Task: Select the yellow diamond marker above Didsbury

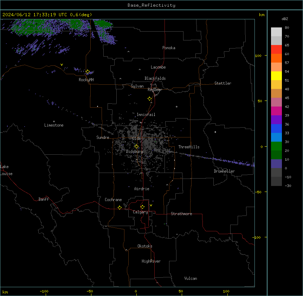Action: pyautogui.click(x=136, y=147)
